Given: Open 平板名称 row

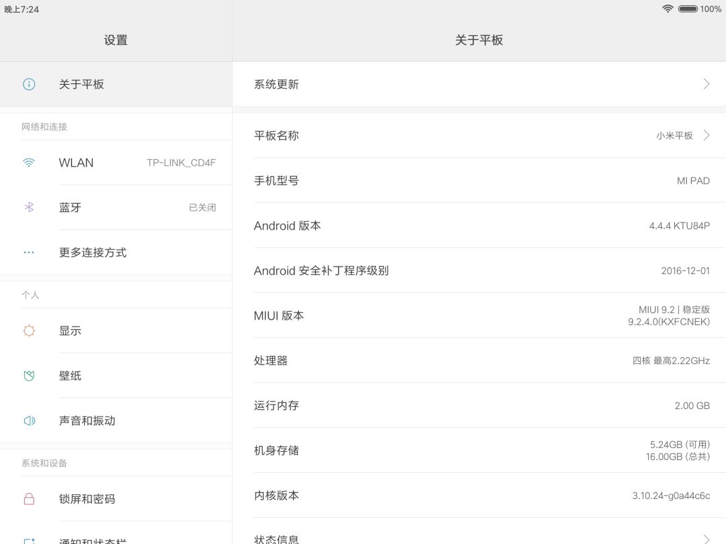Looking at the screenshot, I should click(x=479, y=135).
